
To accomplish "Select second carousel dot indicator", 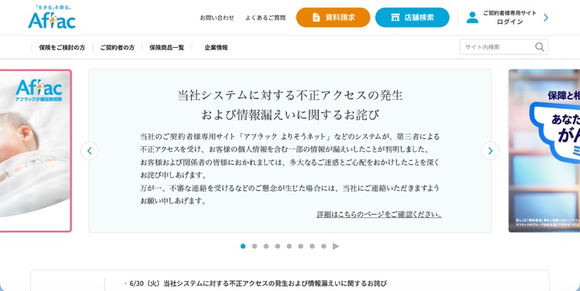I will (x=254, y=246).
